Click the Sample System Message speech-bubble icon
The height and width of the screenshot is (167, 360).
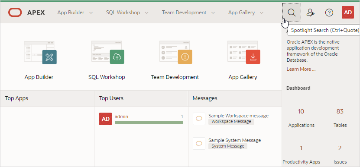[199, 143]
